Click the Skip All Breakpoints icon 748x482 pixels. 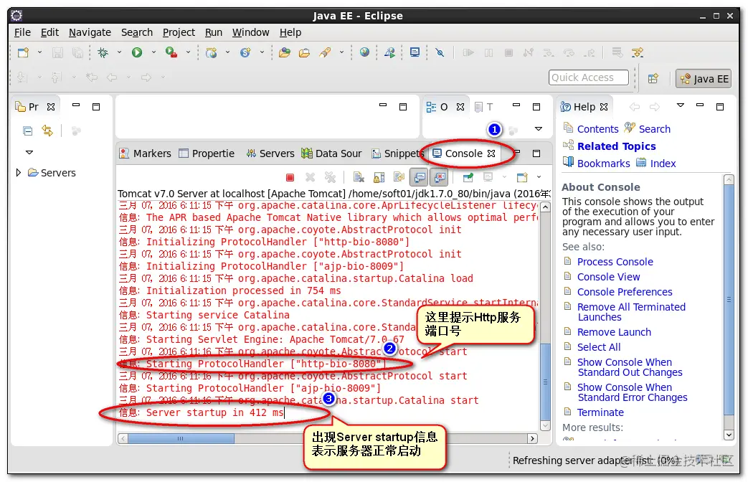point(440,52)
